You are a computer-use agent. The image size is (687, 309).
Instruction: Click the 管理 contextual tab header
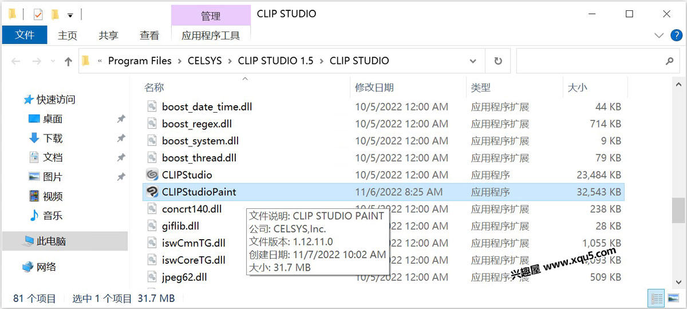pos(211,15)
